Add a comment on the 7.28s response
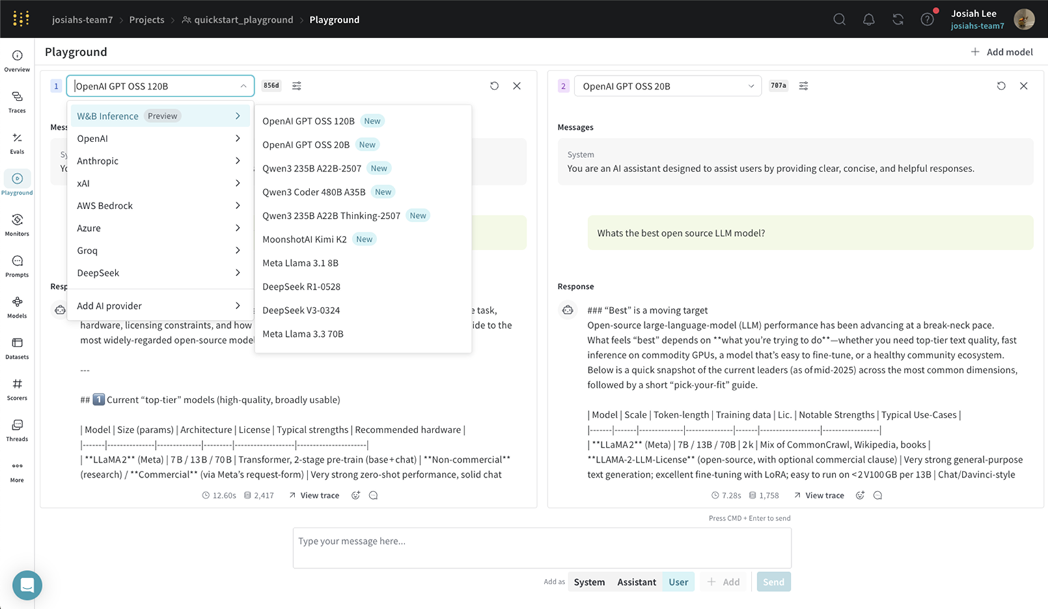Image resolution: width=1048 pixels, height=609 pixels. (x=878, y=496)
